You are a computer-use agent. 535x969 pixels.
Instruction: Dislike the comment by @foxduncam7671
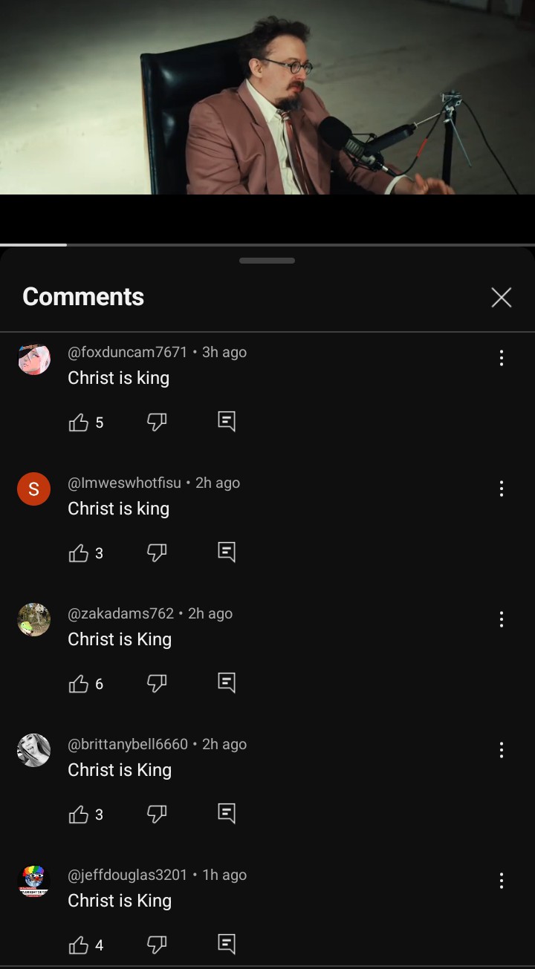click(x=157, y=422)
